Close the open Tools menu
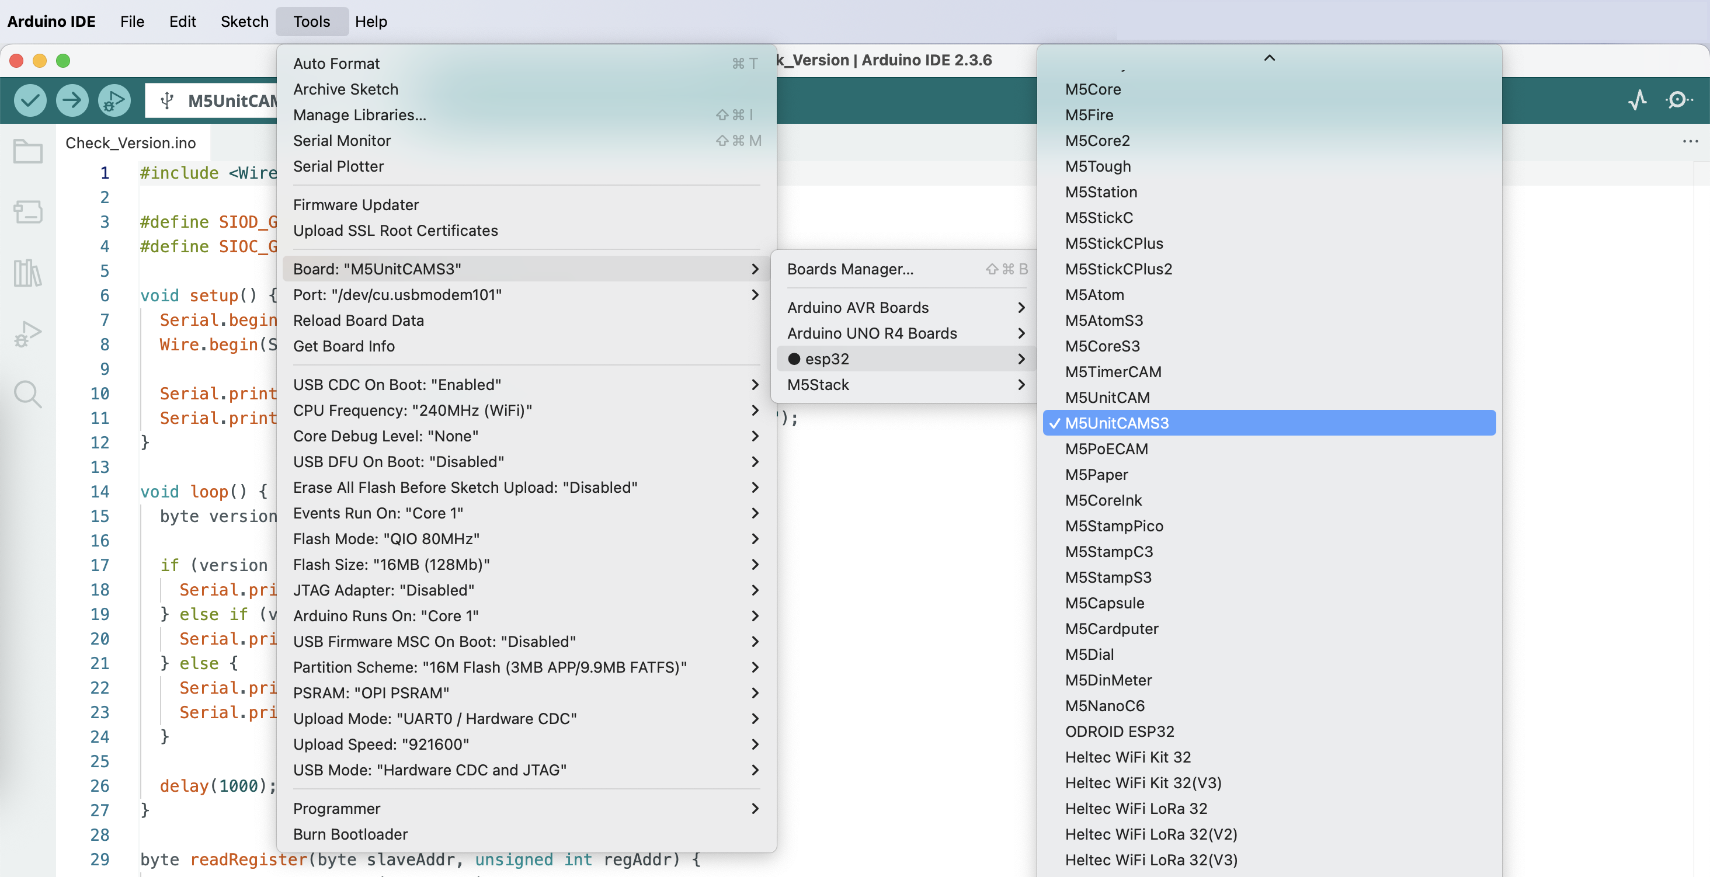Viewport: 1710px width, 877px height. [311, 21]
